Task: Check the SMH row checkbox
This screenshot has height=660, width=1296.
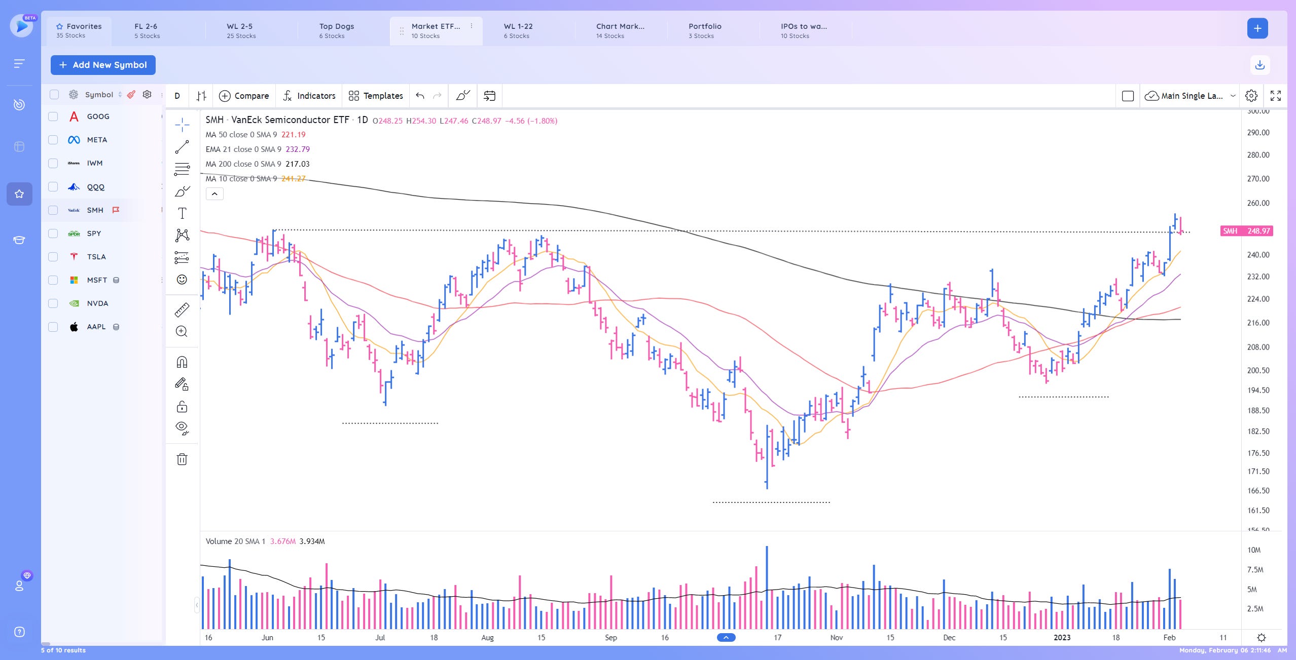Action: (x=53, y=210)
